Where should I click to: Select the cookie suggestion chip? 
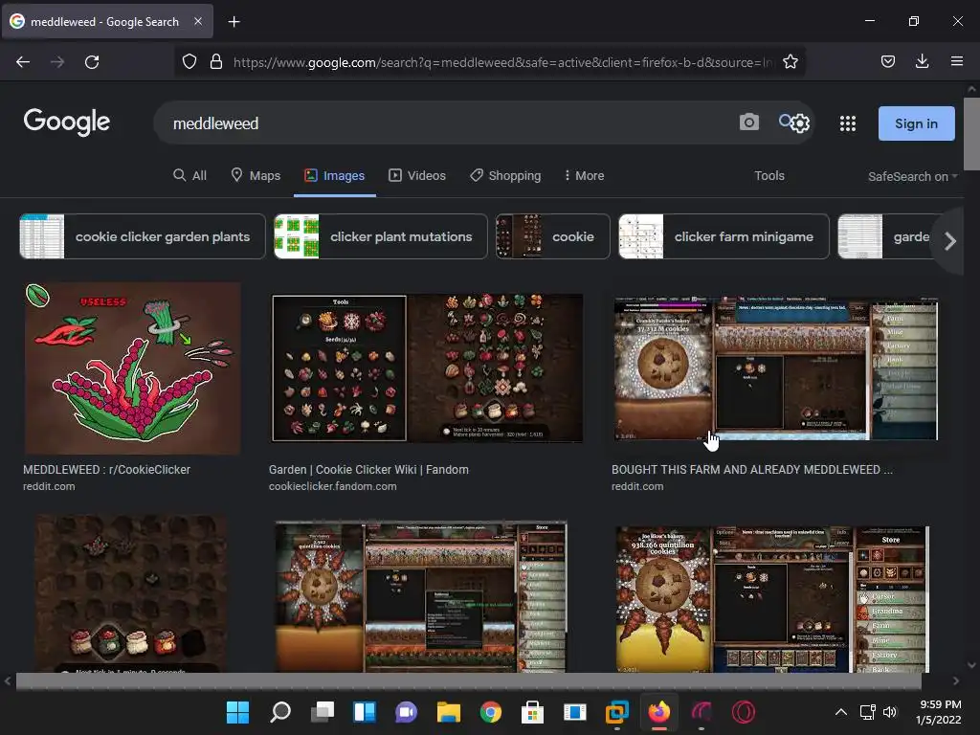tap(552, 236)
